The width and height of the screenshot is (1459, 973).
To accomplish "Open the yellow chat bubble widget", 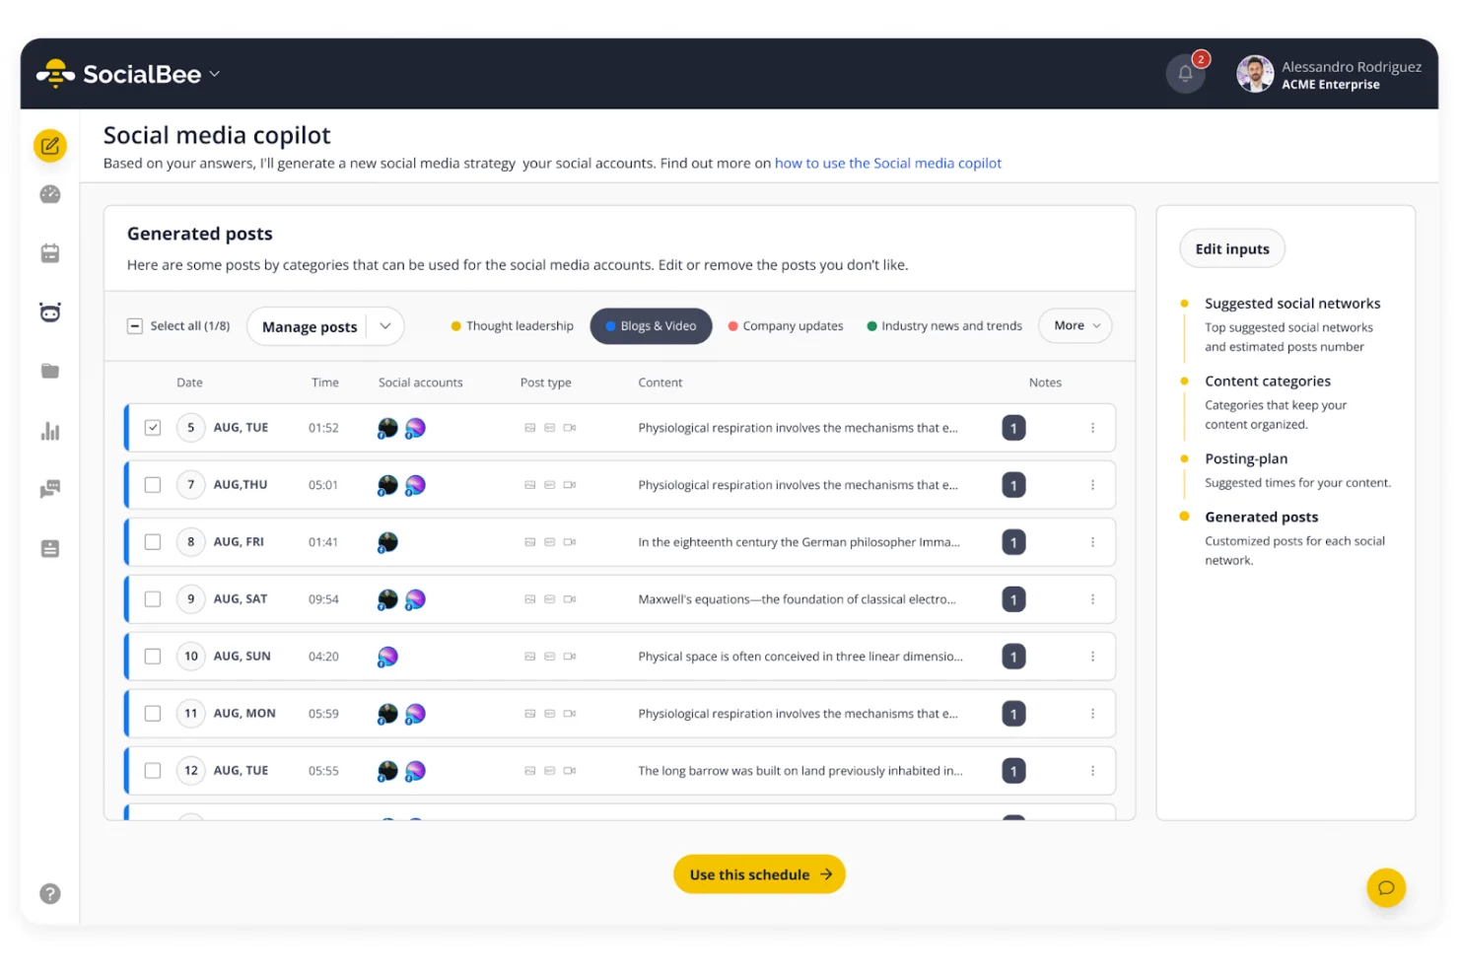I will (x=1385, y=887).
